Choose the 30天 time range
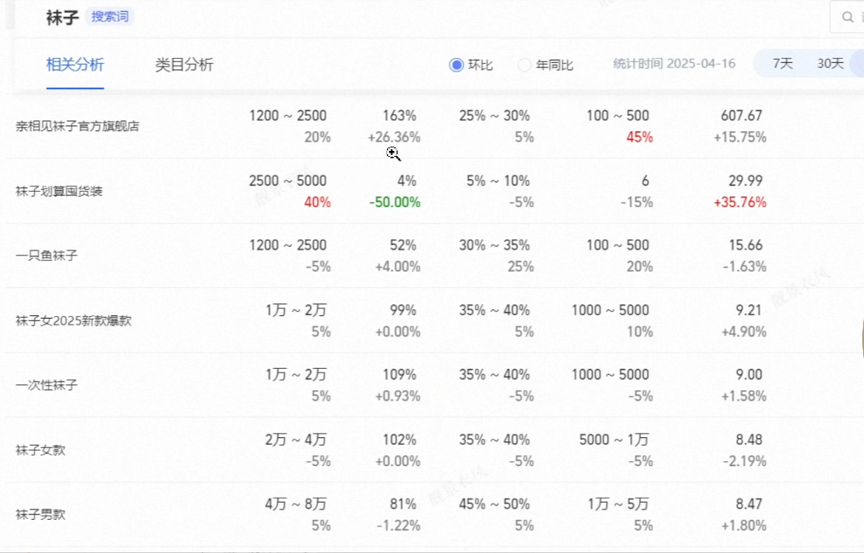864x553 pixels. pos(831,63)
